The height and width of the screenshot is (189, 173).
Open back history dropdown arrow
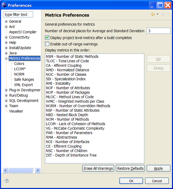pos(158,14)
